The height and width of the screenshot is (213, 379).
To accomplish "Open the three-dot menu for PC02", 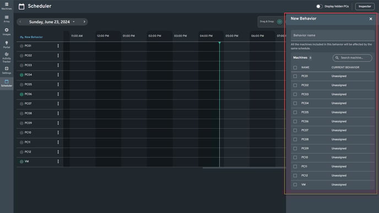I will (58, 55).
